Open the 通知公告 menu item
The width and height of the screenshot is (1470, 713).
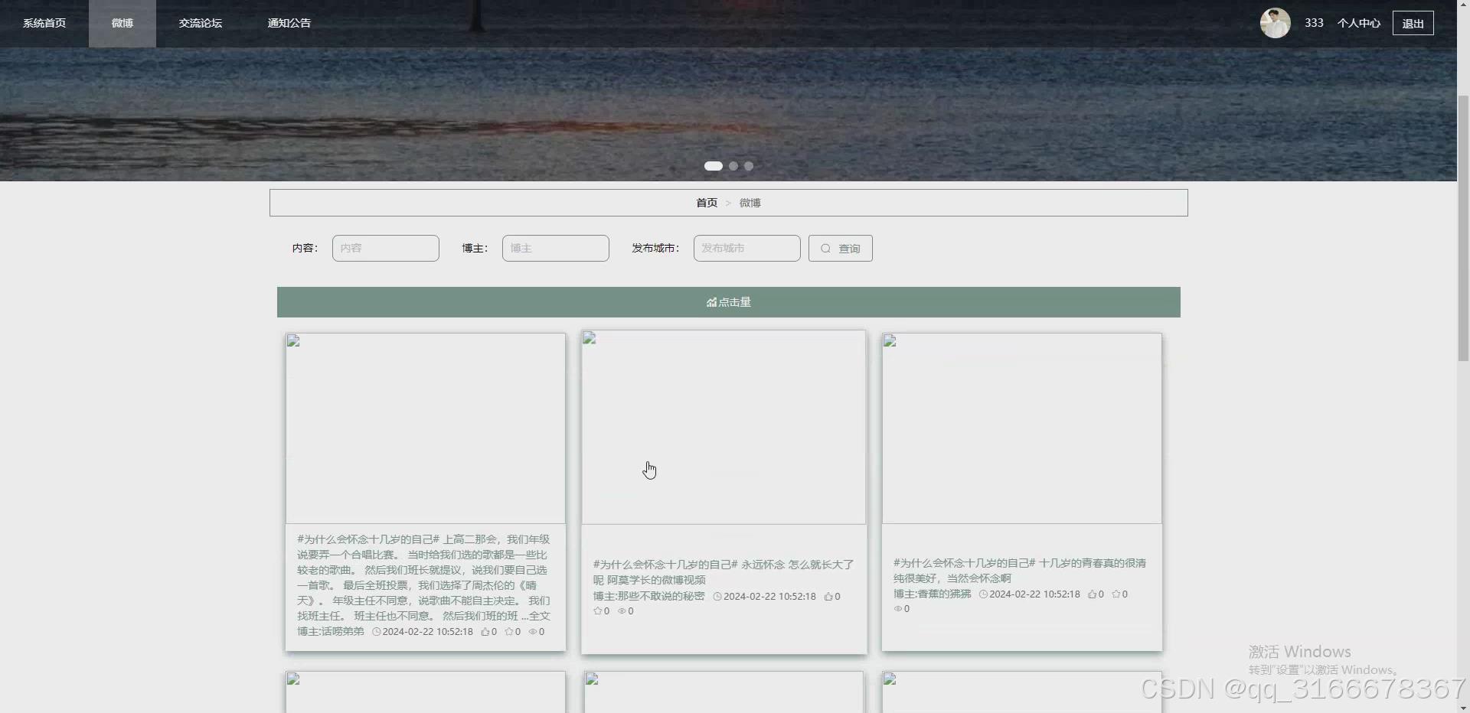tap(289, 23)
